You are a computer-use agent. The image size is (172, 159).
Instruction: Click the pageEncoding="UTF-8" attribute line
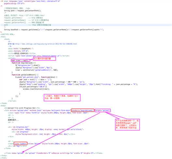pyautogui.click(x=14, y=4)
